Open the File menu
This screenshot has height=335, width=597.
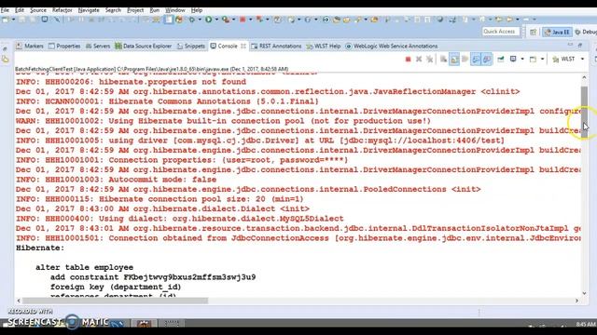click(5, 10)
